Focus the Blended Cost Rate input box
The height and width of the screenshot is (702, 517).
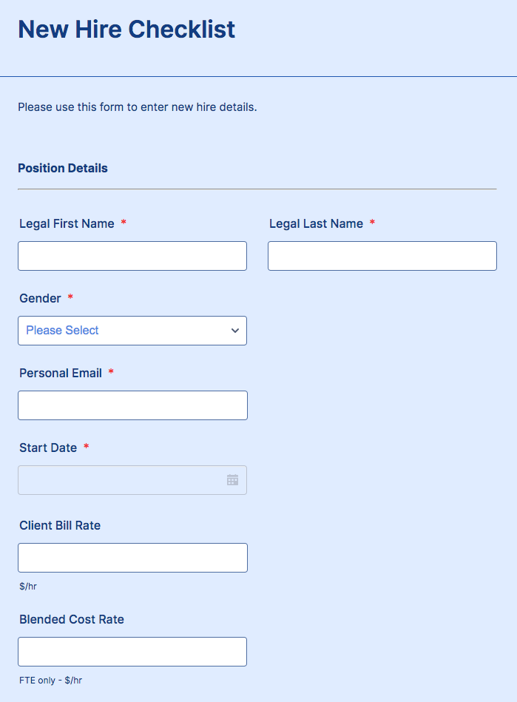(132, 652)
